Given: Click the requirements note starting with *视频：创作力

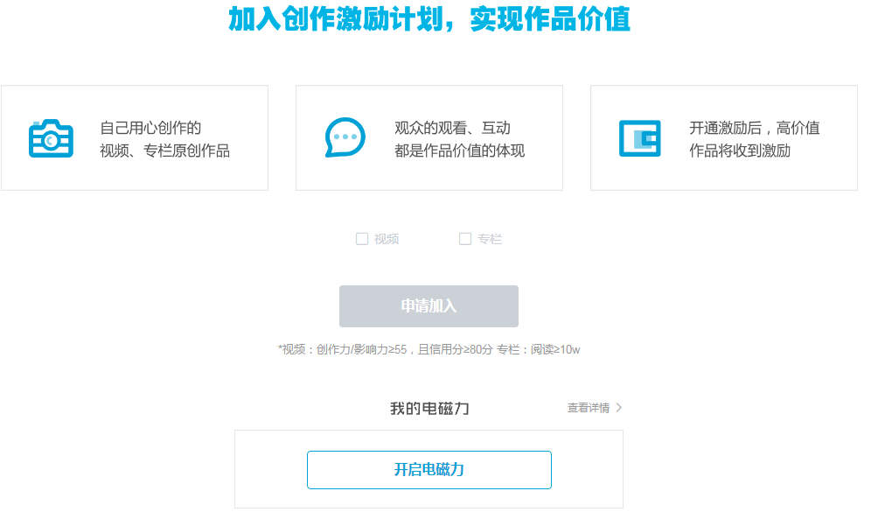Looking at the screenshot, I should tap(429, 350).
